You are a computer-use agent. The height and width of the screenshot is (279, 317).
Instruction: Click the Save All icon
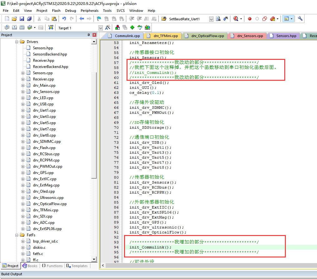[x=29, y=19]
